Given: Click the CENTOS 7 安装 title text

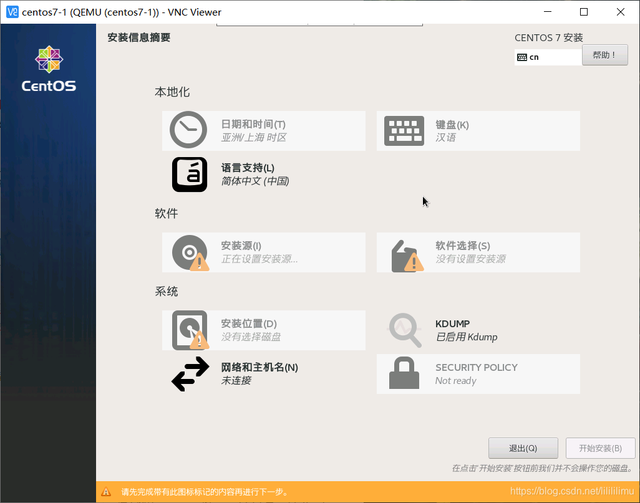Looking at the screenshot, I should coord(548,37).
